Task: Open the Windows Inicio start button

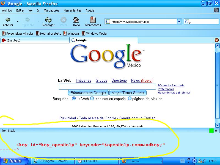Action: tap(14, 161)
